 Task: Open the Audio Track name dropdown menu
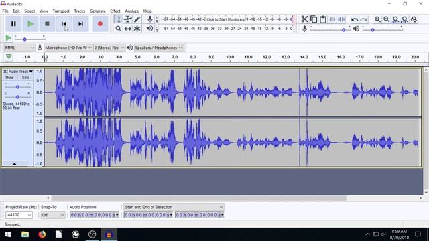(x=21, y=72)
